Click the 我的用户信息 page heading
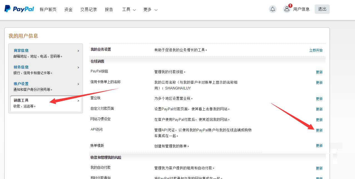 (23, 36)
